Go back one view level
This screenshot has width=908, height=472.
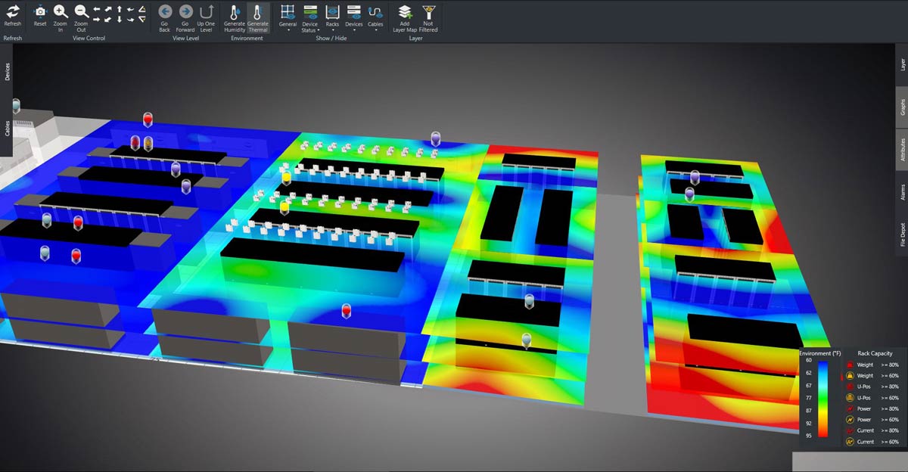[x=165, y=13]
